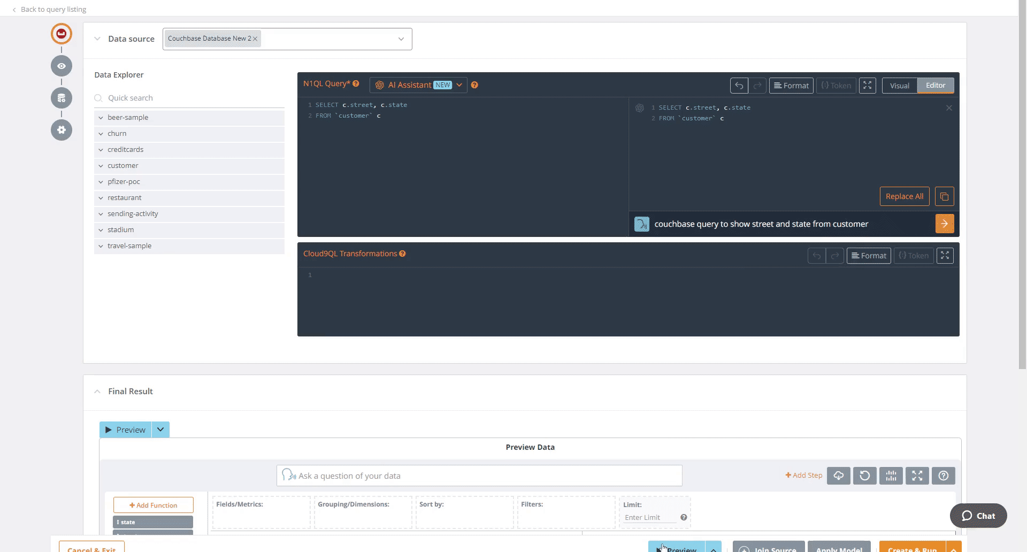Expand the customer bucket in Data Explorer
Viewport: 1027px width, 552px height.
pos(101,166)
